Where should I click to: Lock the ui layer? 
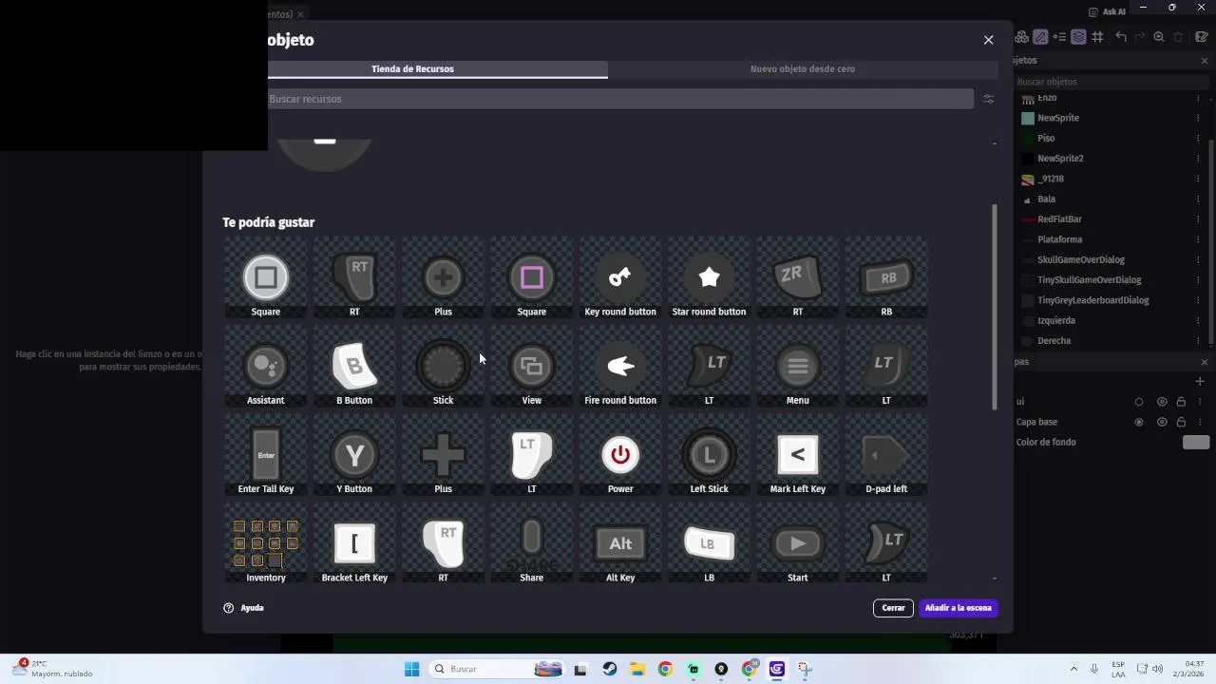tap(1181, 402)
